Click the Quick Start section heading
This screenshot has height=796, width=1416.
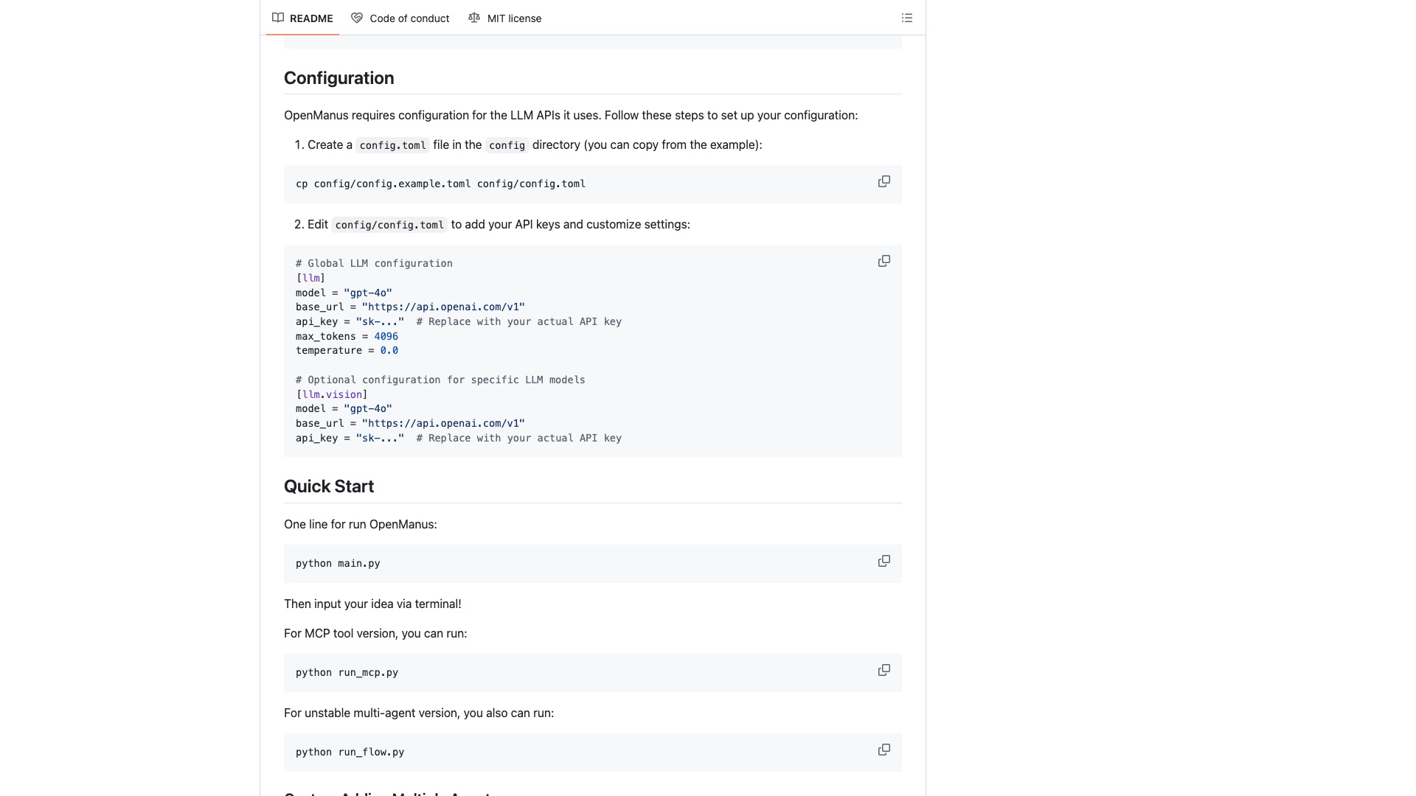click(329, 486)
